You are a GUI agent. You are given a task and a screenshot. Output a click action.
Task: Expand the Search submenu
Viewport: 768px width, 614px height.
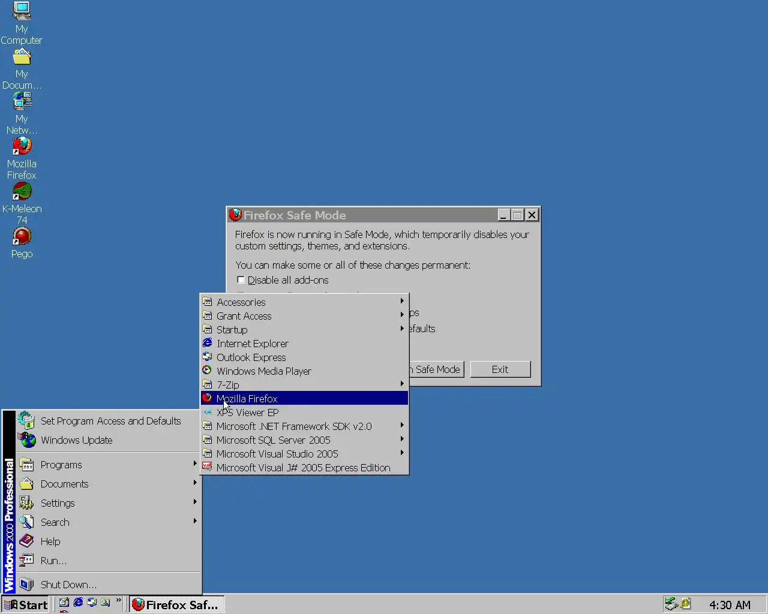click(109, 522)
